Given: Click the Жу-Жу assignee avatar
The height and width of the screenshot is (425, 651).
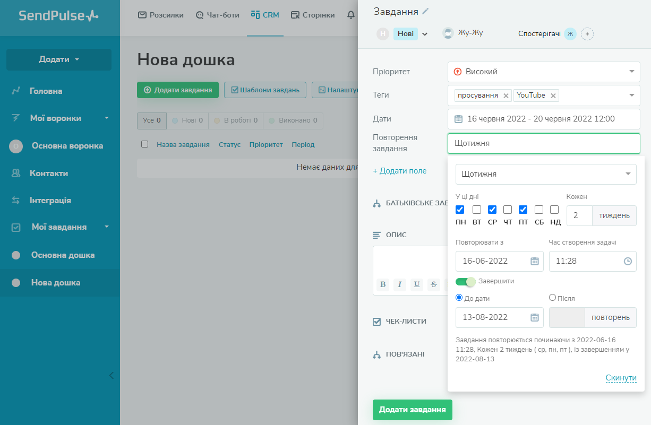Looking at the screenshot, I should point(448,33).
